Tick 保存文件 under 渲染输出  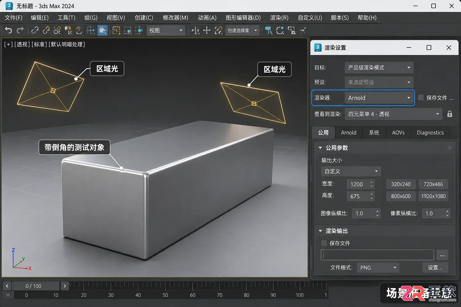(x=324, y=243)
